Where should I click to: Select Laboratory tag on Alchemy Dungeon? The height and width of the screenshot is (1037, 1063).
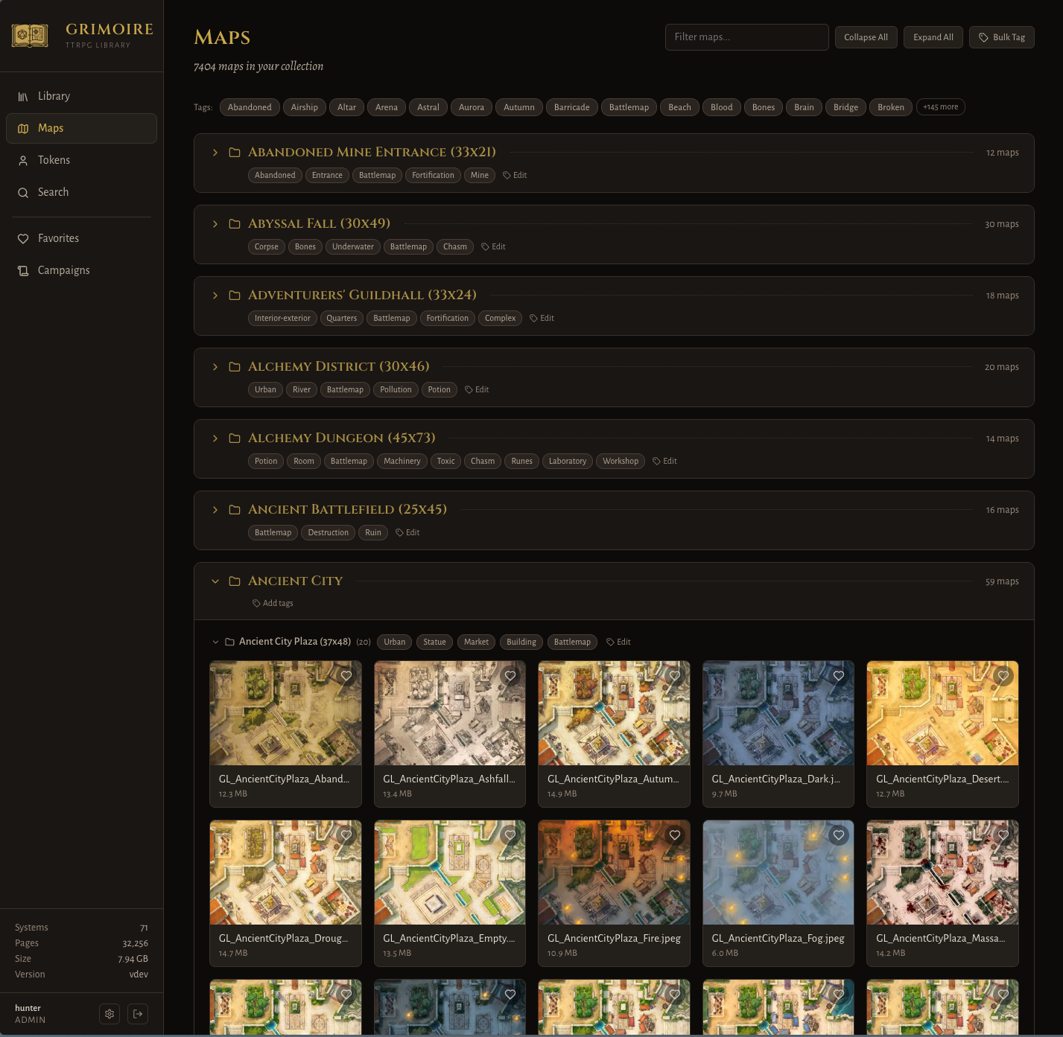coord(568,461)
